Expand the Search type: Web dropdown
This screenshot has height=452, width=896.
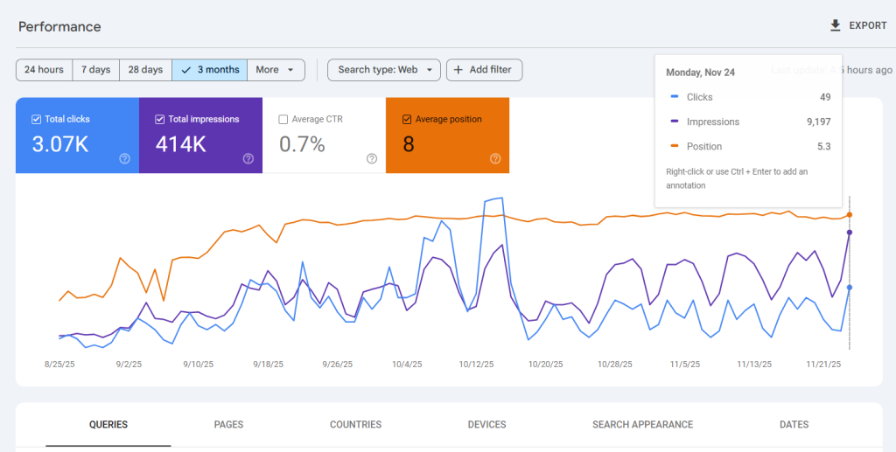[x=384, y=70]
